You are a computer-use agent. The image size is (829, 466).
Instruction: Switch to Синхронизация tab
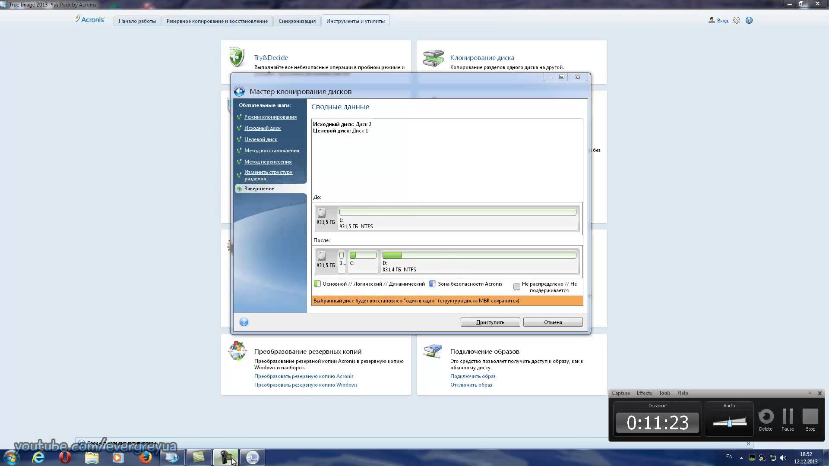tap(297, 21)
